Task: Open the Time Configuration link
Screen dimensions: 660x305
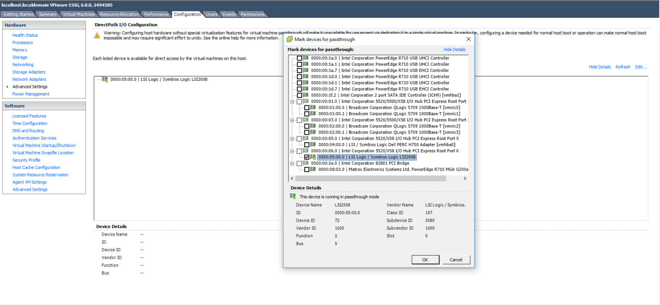Action: tap(30, 124)
